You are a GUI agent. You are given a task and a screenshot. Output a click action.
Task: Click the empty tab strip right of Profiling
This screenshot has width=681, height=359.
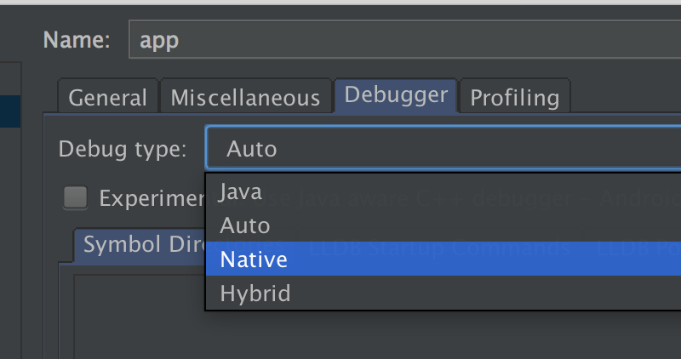626,96
